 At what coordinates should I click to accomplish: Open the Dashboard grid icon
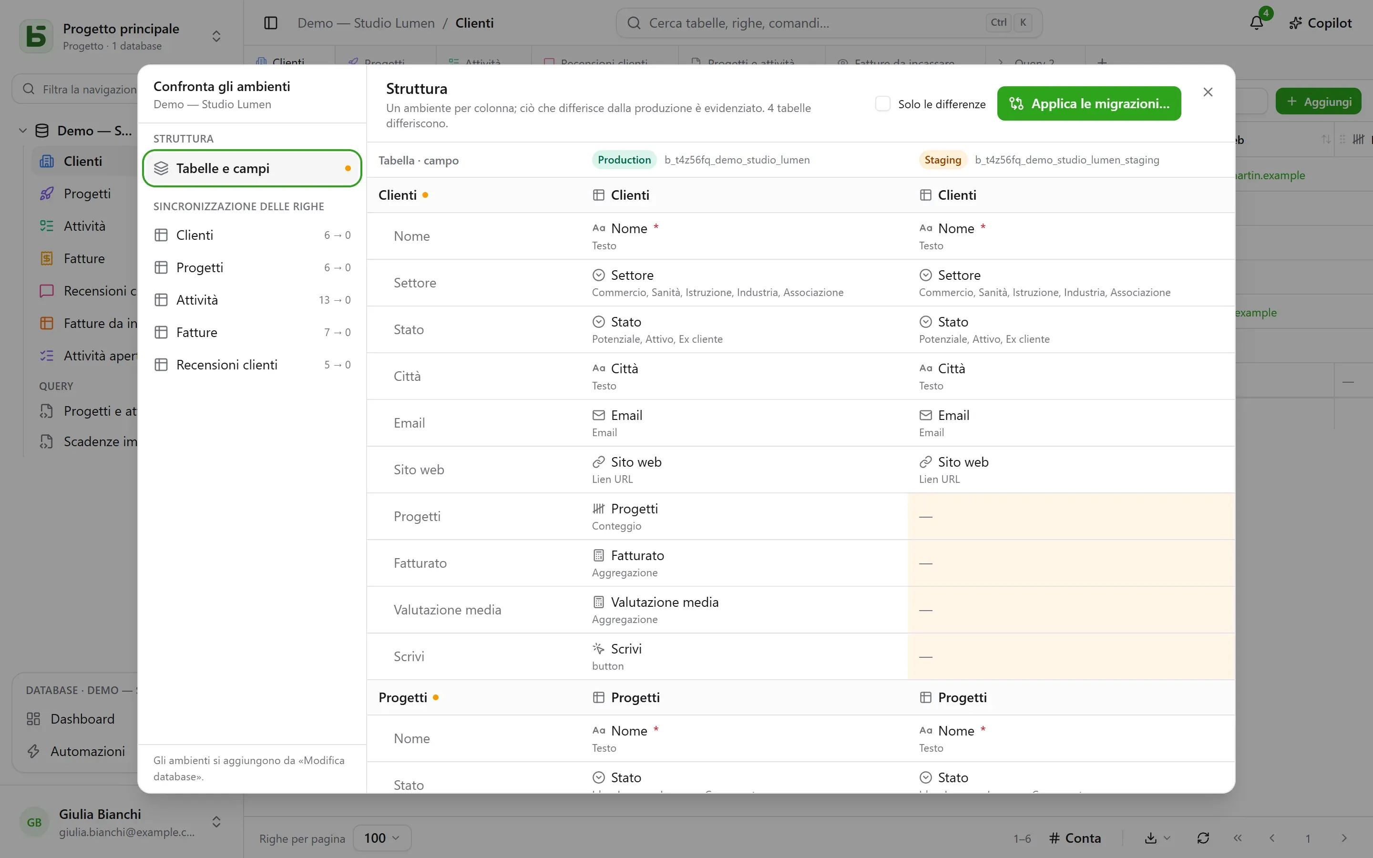point(33,719)
